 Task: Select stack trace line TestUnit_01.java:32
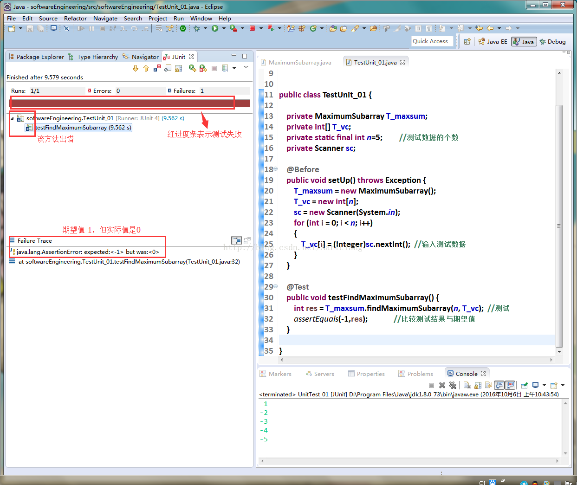[x=124, y=262]
